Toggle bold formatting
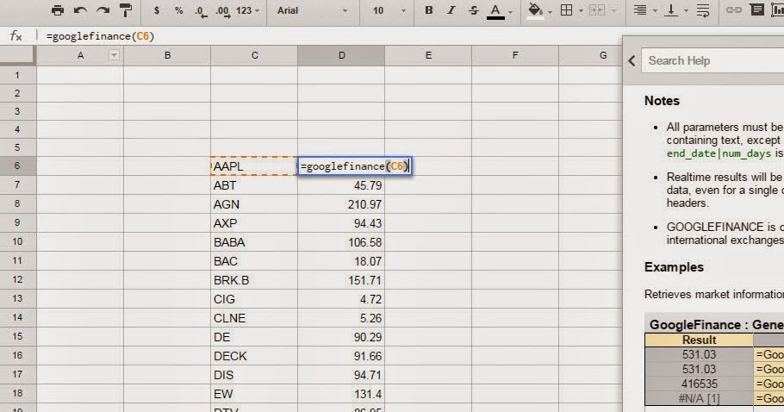The width and height of the screenshot is (784, 412). click(x=428, y=10)
